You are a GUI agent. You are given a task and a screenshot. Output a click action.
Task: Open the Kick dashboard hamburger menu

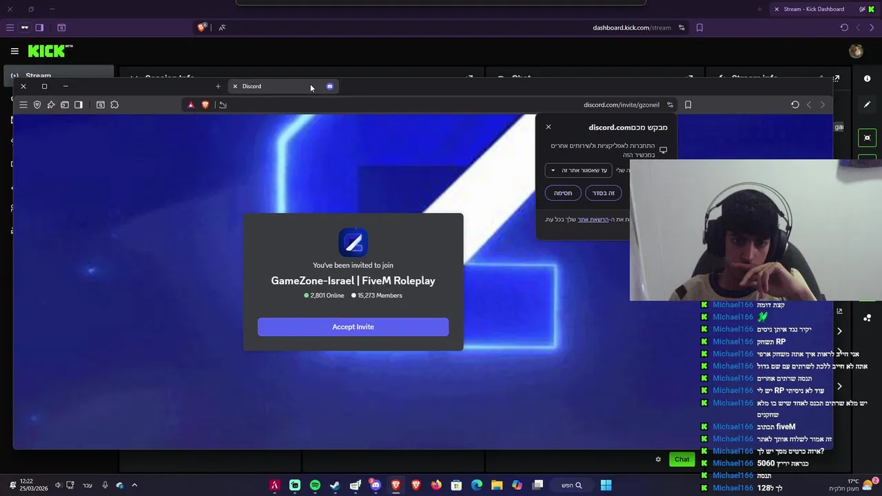(14, 51)
